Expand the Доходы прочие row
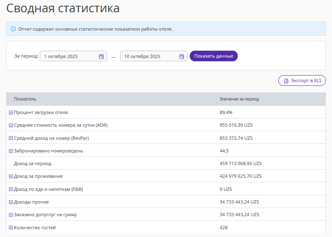The height and width of the screenshot is (237, 332). click(11, 202)
